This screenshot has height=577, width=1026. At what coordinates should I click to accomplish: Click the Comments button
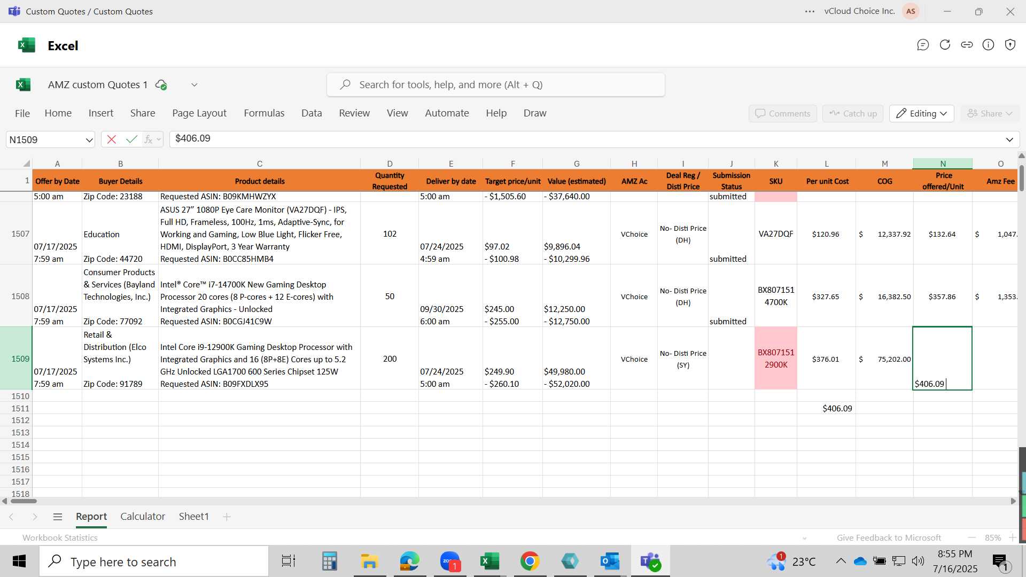(783, 113)
